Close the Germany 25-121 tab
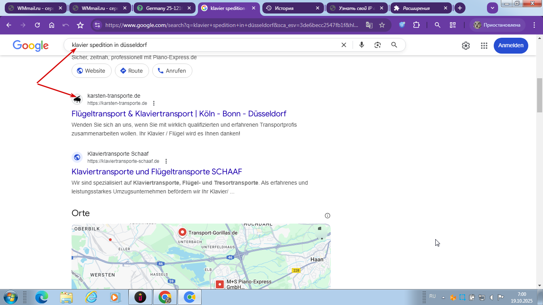This screenshot has height=305, width=543. click(189, 8)
